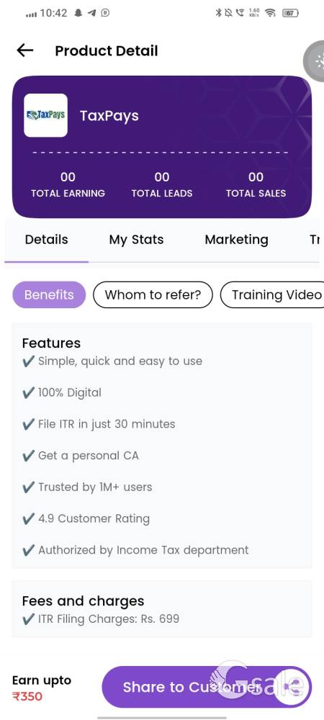
Task: Tap the Earn upto ₹350 label
Action: coord(42,688)
